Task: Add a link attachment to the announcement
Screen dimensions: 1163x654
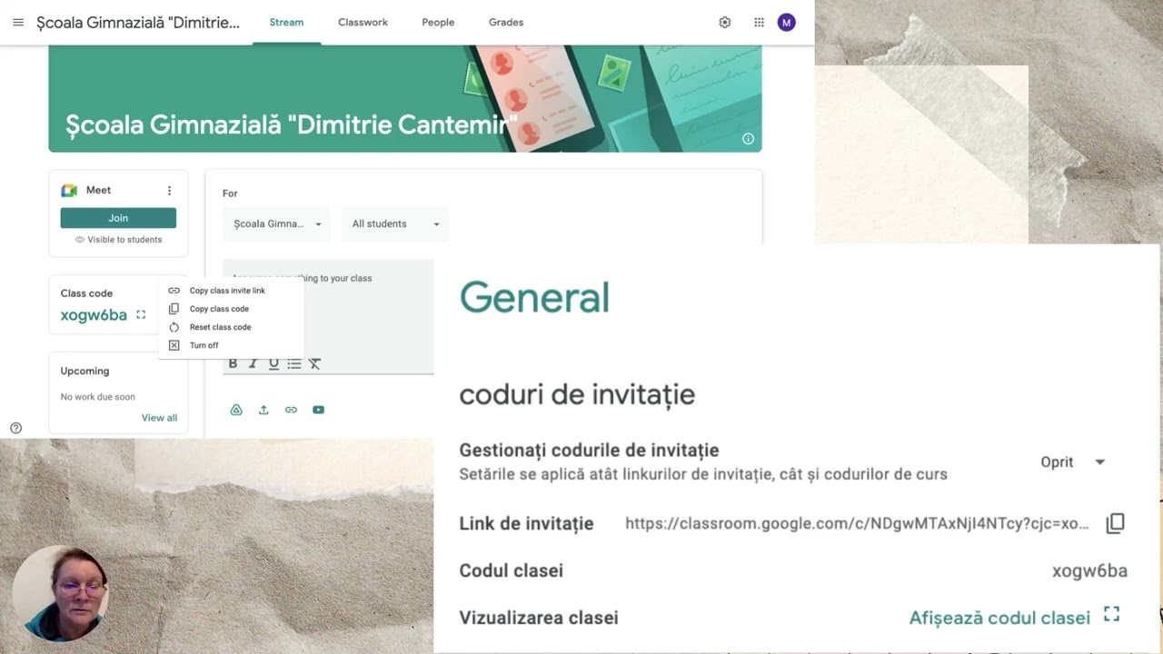Action: tap(291, 410)
